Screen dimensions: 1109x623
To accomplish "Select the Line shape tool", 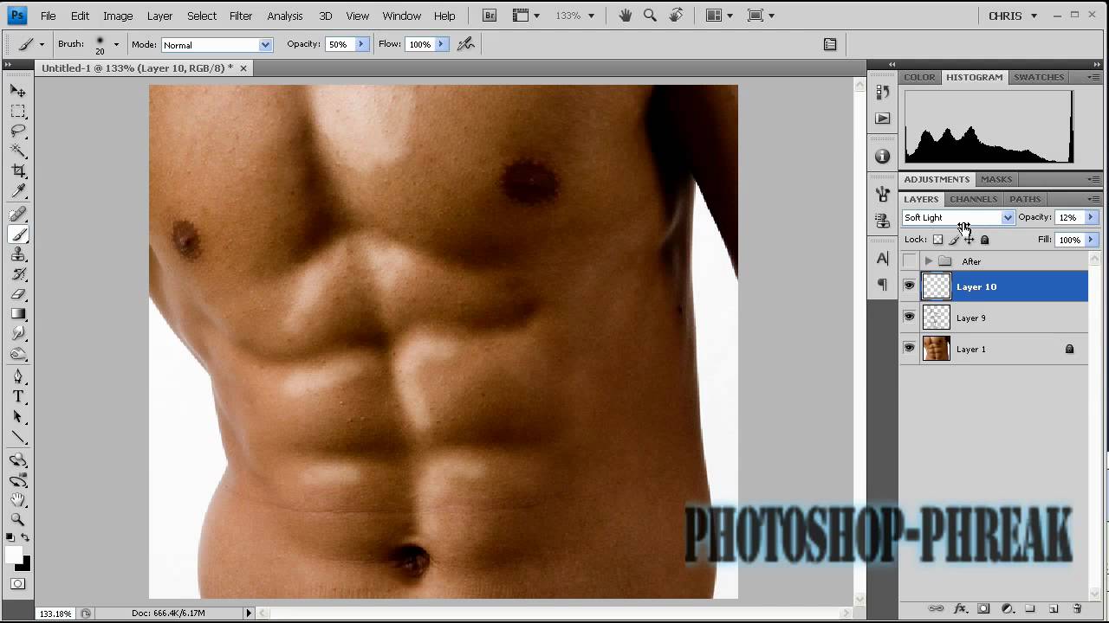I will click(x=18, y=437).
